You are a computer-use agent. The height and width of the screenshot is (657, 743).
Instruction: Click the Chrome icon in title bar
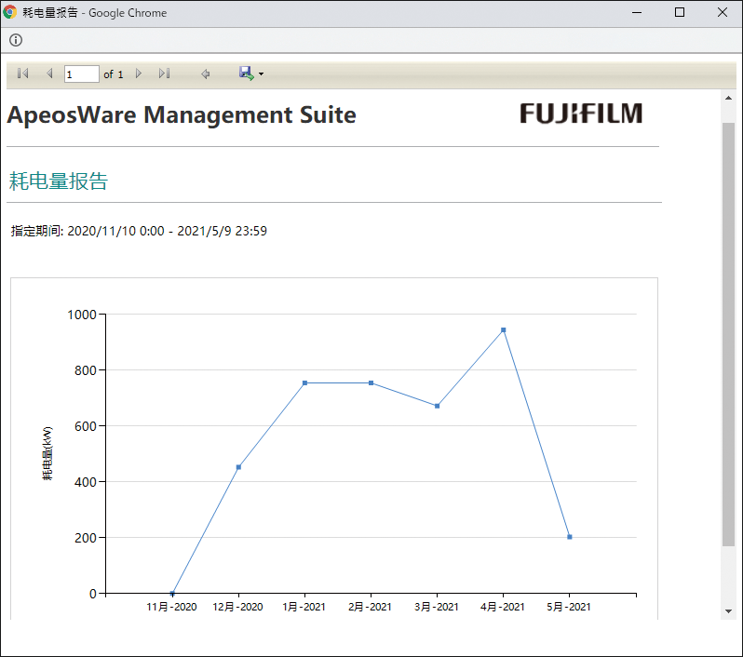point(10,13)
